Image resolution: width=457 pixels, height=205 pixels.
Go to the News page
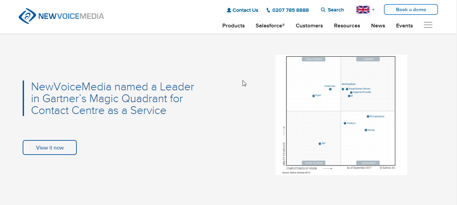click(378, 26)
